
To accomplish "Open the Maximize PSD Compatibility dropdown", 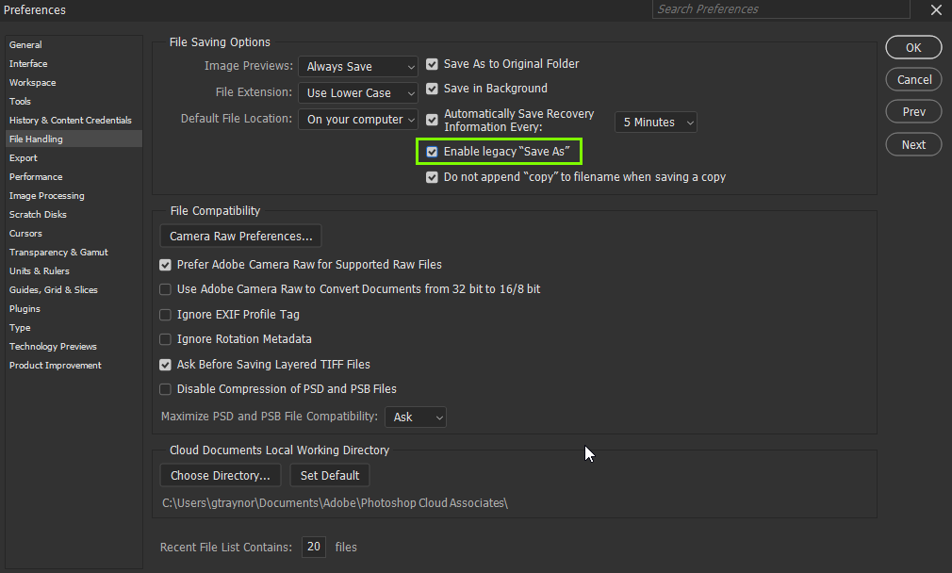I will tap(415, 417).
